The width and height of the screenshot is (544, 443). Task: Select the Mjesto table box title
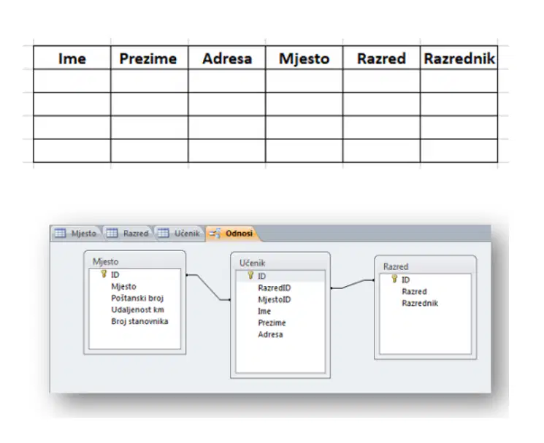pyautogui.click(x=105, y=262)
